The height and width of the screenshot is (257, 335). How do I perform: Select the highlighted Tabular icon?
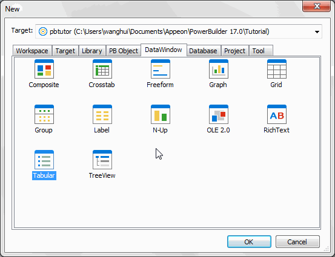pos(44,160)
